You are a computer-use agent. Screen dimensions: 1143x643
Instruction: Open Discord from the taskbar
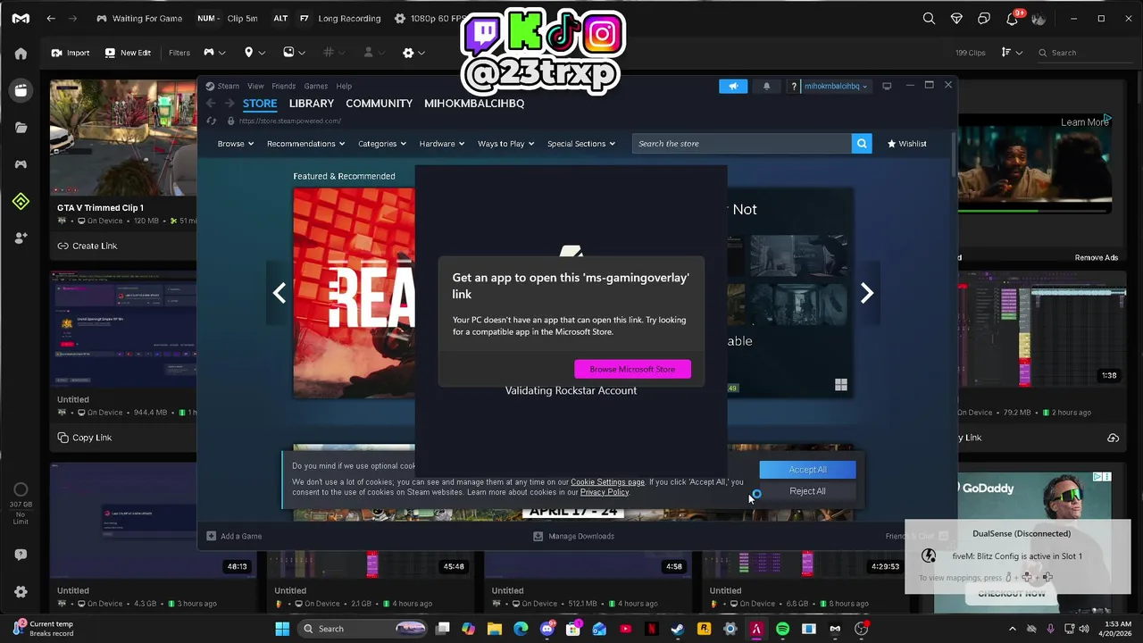(547, 629)
